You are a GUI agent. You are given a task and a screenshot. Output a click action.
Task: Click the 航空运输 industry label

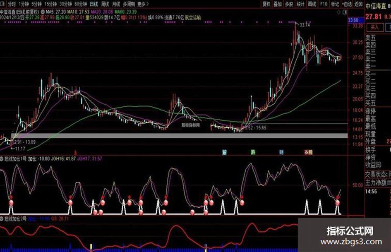[193, 17]
